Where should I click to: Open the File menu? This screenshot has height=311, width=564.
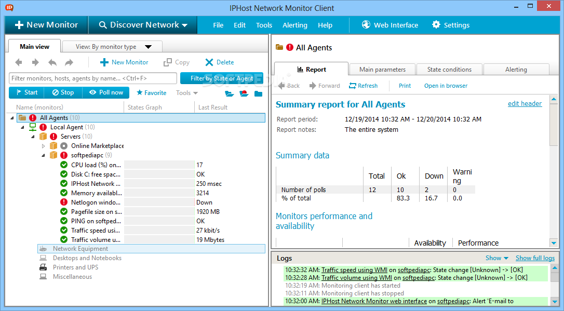[218, 25]
